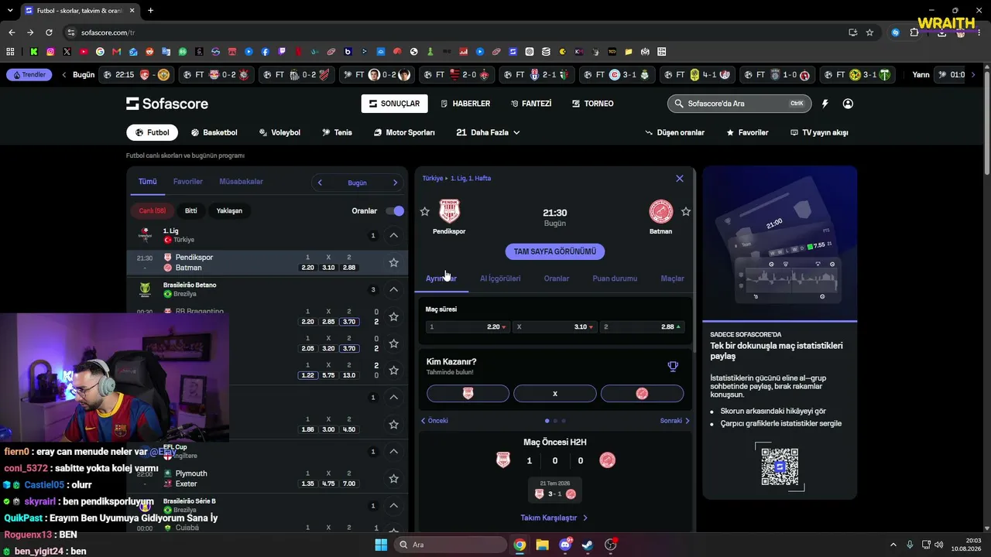Screen dimensions: 991x557
Task: Switch to the Favoriler tab
Action: point(188,182)
